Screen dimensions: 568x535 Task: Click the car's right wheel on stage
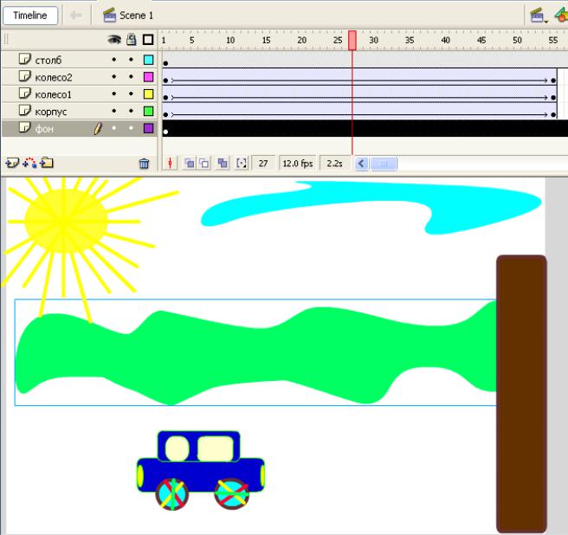click(x=232, y=493)
